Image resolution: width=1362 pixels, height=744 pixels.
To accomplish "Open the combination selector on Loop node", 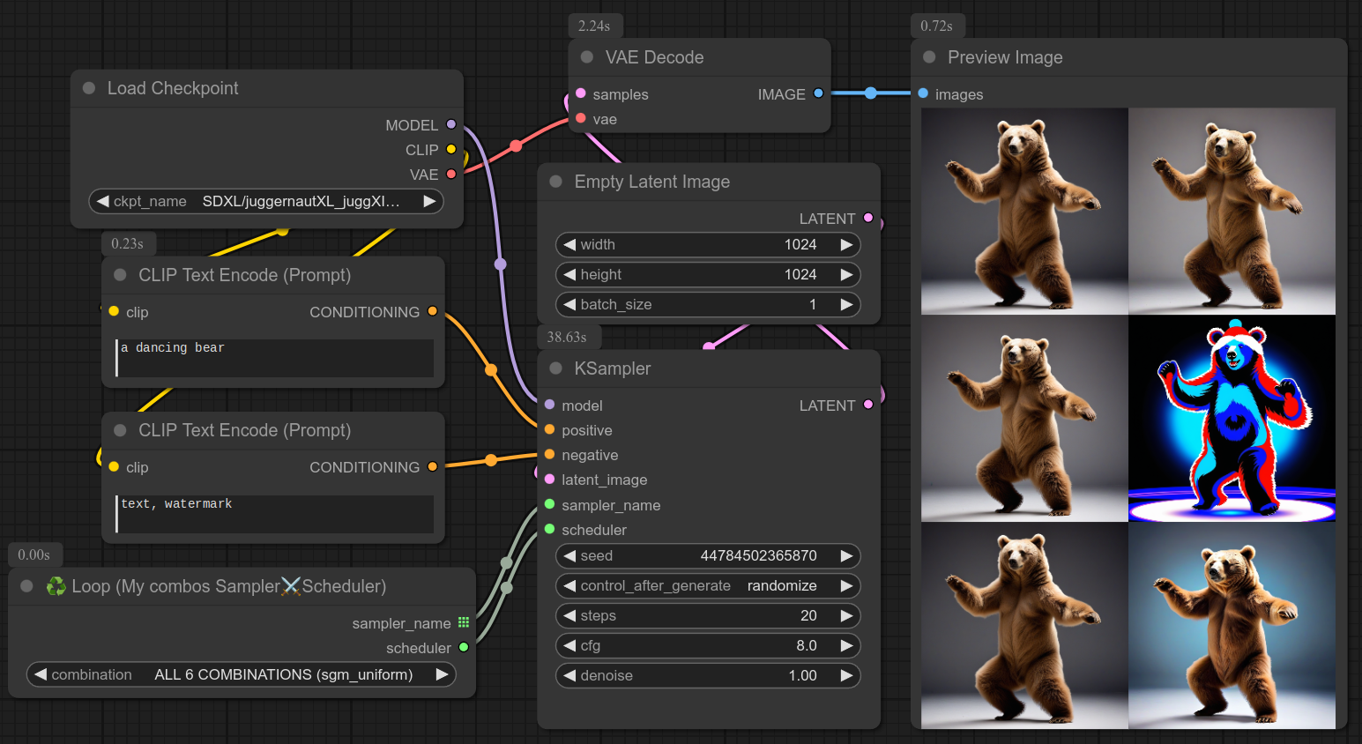I will click(x=242, y=674).
